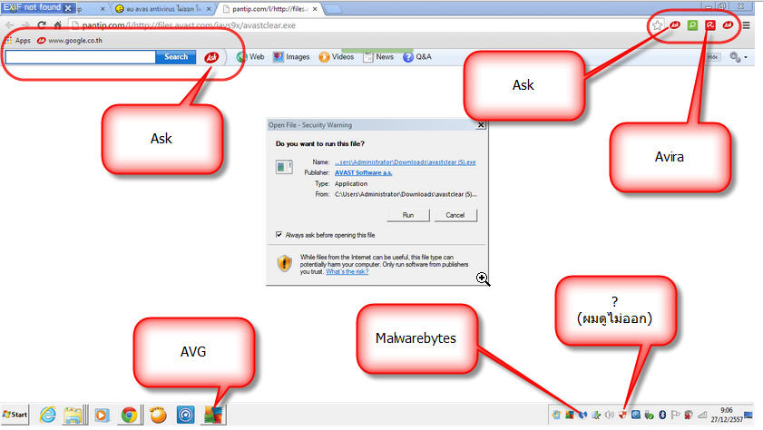Click the yellow shield warning icon in dialog
Viewport: 763px width, 430px height.
[x=284, y=263]
